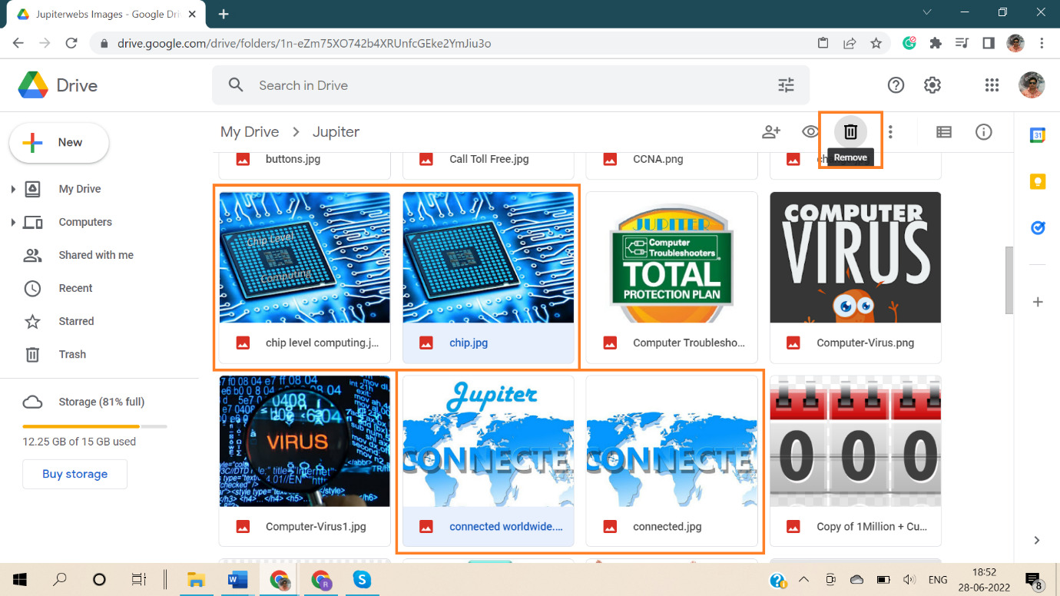Open Recent files

click(x=75, y=288)
